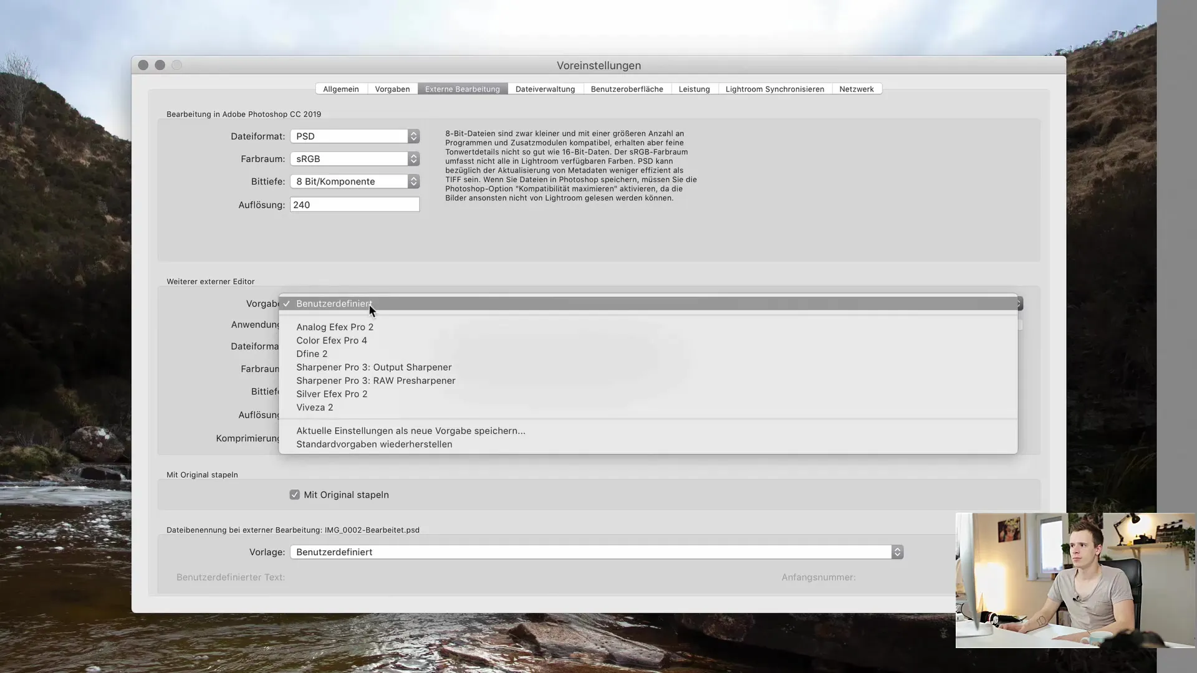1197x673 pixels.
Task: Open Netzwerk preferences tab
Action: (857, 88)
